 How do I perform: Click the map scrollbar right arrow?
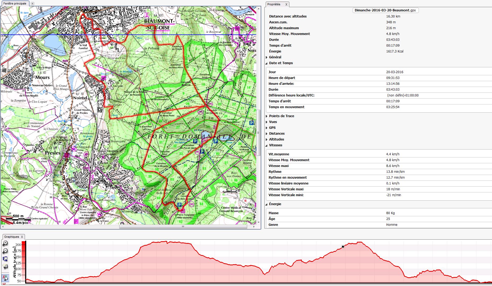[x=254, y=227]
